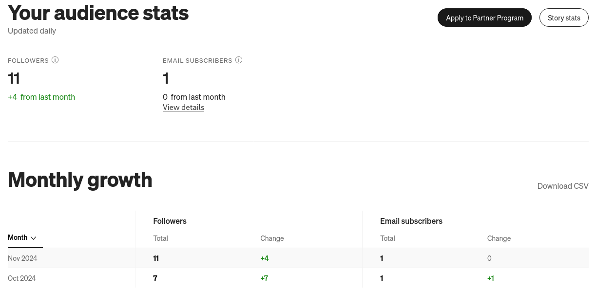Click the +7 follower change value

[x=264, y=278]
